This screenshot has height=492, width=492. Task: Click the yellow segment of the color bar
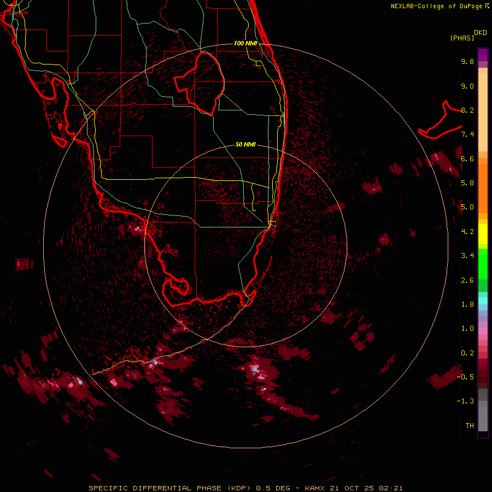point(483,234)
